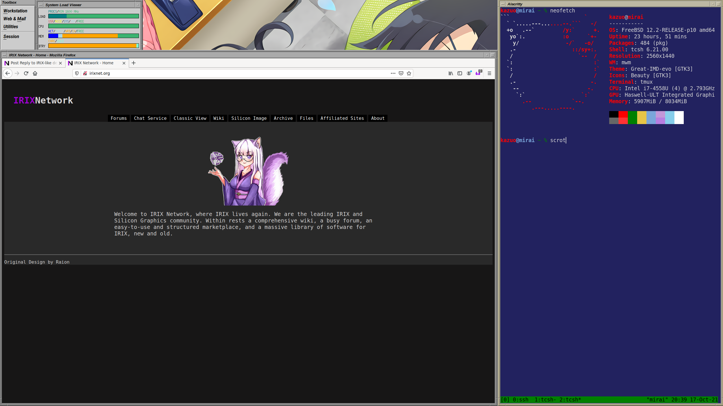Click 'OS: FreeBSD 12.2-RELEASE-p10 amd64' line
This screenshot has height=406, width=723.
click(662, 30)
